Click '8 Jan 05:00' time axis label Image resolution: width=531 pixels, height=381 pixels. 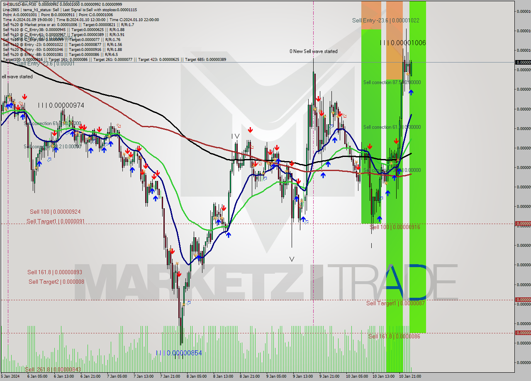click(197, 376)
